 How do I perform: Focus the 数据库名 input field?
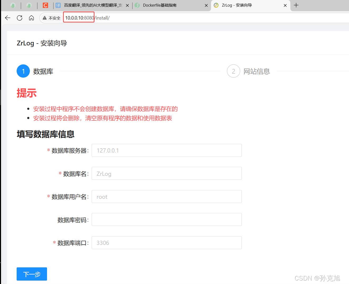(x=167, y=173)
